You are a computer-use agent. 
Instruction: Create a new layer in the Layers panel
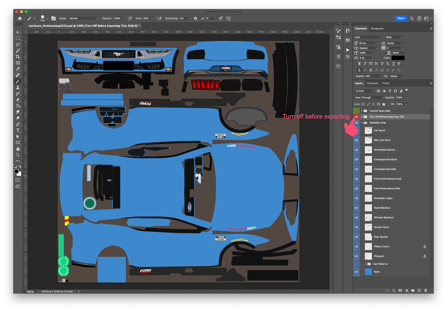[419, 290]
